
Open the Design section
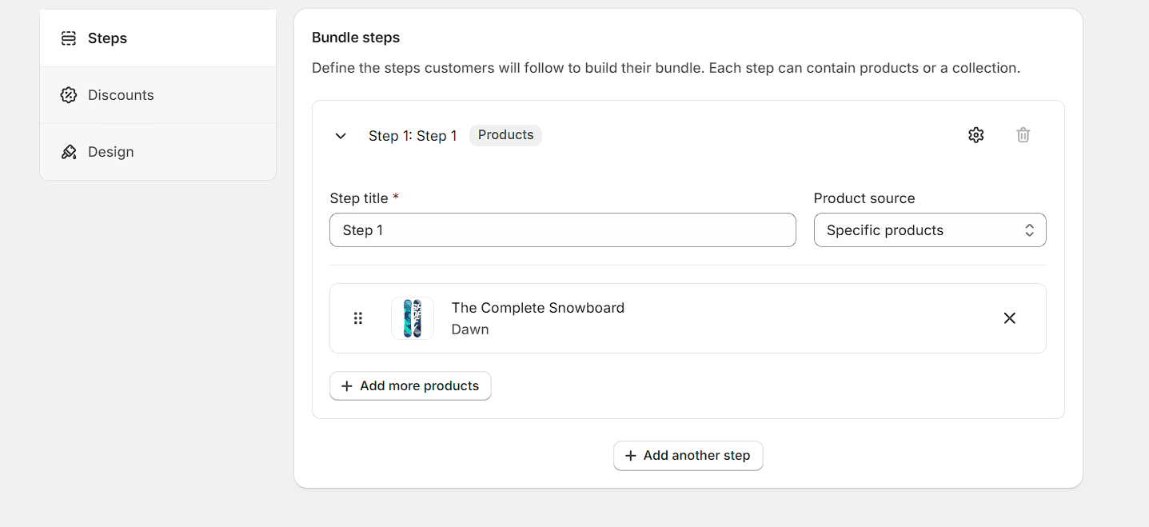[x=110, y=151]
